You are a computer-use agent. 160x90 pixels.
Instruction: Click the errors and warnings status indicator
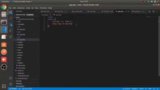pyautogui.click(x=27, y=89)
